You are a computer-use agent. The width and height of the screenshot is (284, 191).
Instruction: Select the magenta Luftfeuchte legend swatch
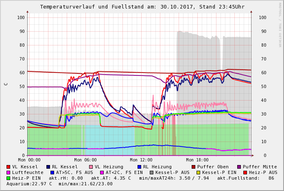[9, 172]
